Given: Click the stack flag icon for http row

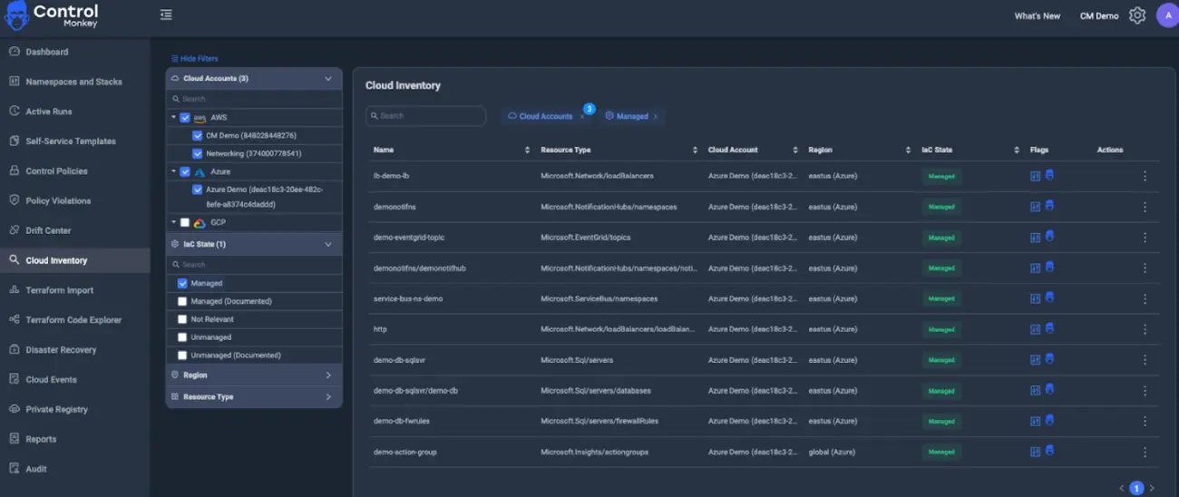Looking at the screenshot, I should 1035,329.
